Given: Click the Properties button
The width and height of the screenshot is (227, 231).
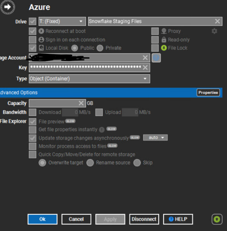Looking at the screenshot, I should pyautogui.click(x=208, y=93).
